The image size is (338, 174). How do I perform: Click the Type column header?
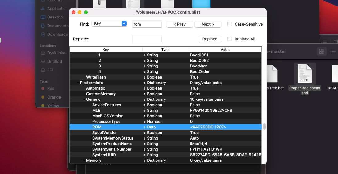(165, 50)
